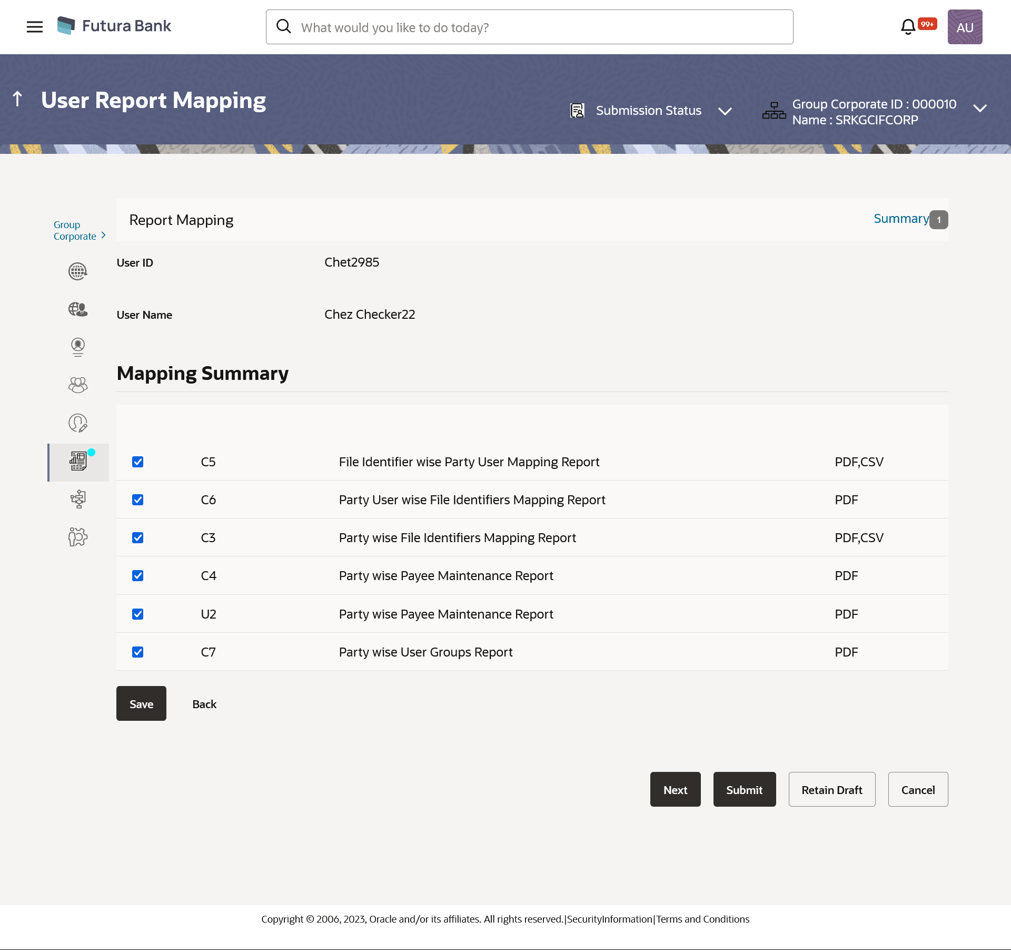Viewport: 1011px width, 950px height.
Task: Uncheck the U2 Payee Maintenance checkbox
Action: click(x=138, y=614)
